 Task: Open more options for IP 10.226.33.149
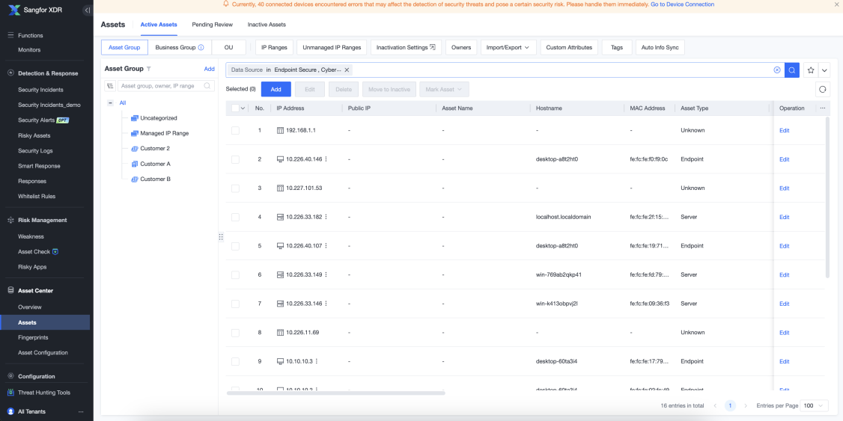tap(326, 274)
